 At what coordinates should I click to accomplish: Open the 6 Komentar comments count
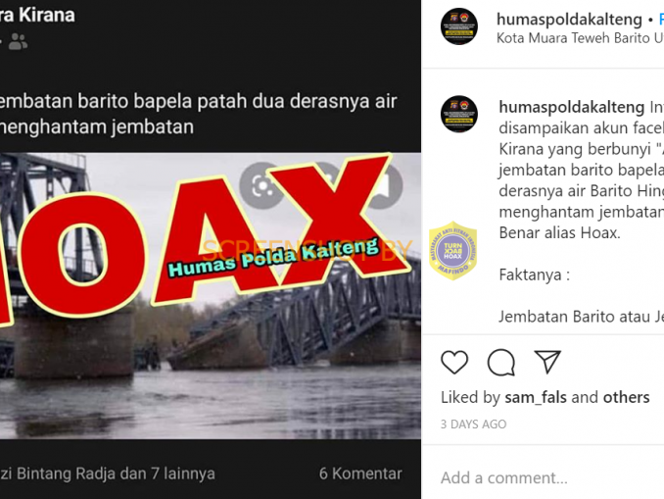(360, 474)
